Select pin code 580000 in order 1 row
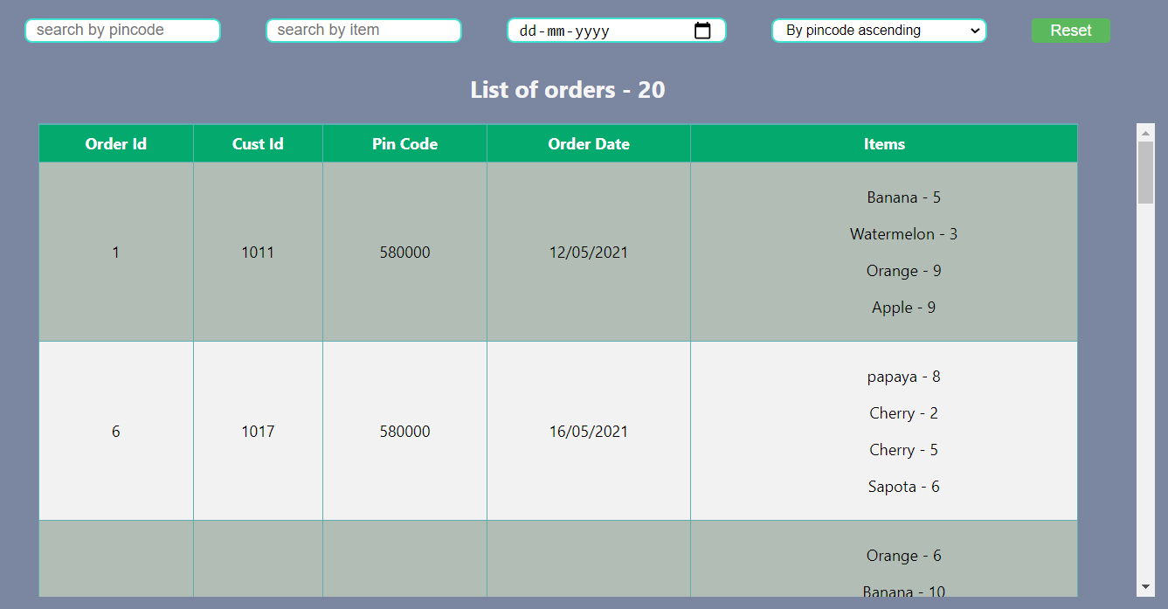The width and height of the screenshot is (1168, 609). [x=404, y=253]
